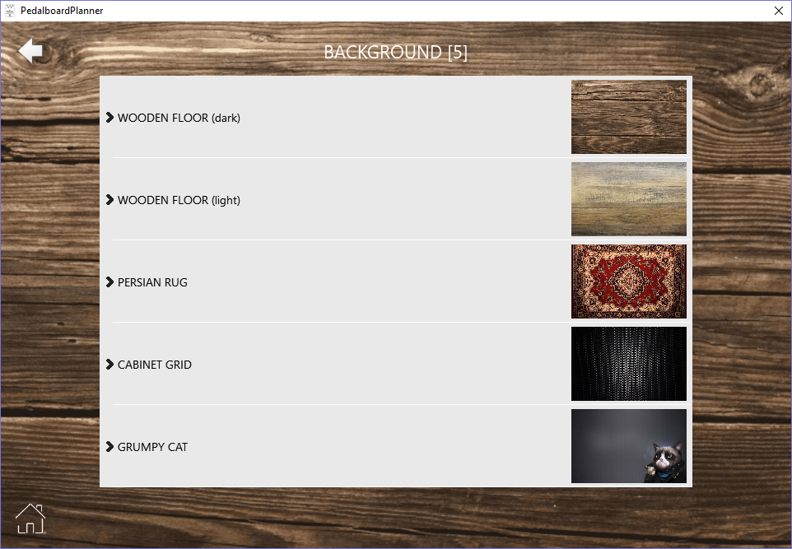
Task: Close the PedalboardPlanner window
Action: (x=778, y=11)
